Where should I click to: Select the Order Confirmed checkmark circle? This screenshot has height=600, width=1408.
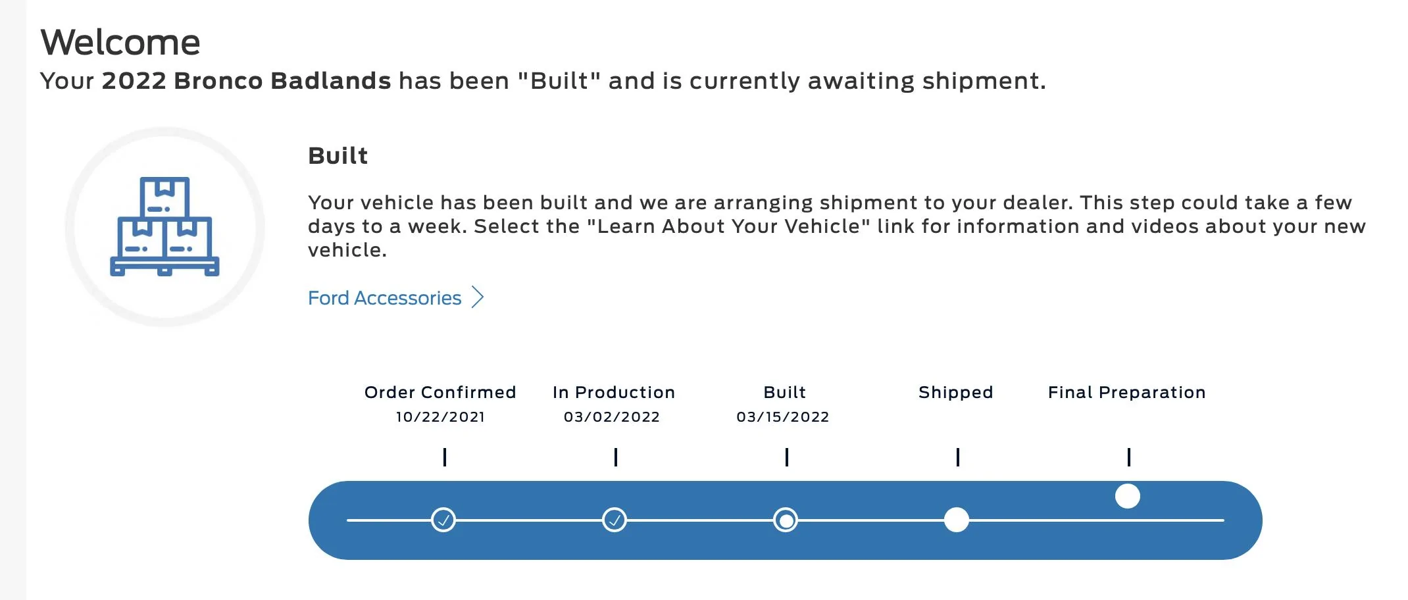(x=443, y=520)
